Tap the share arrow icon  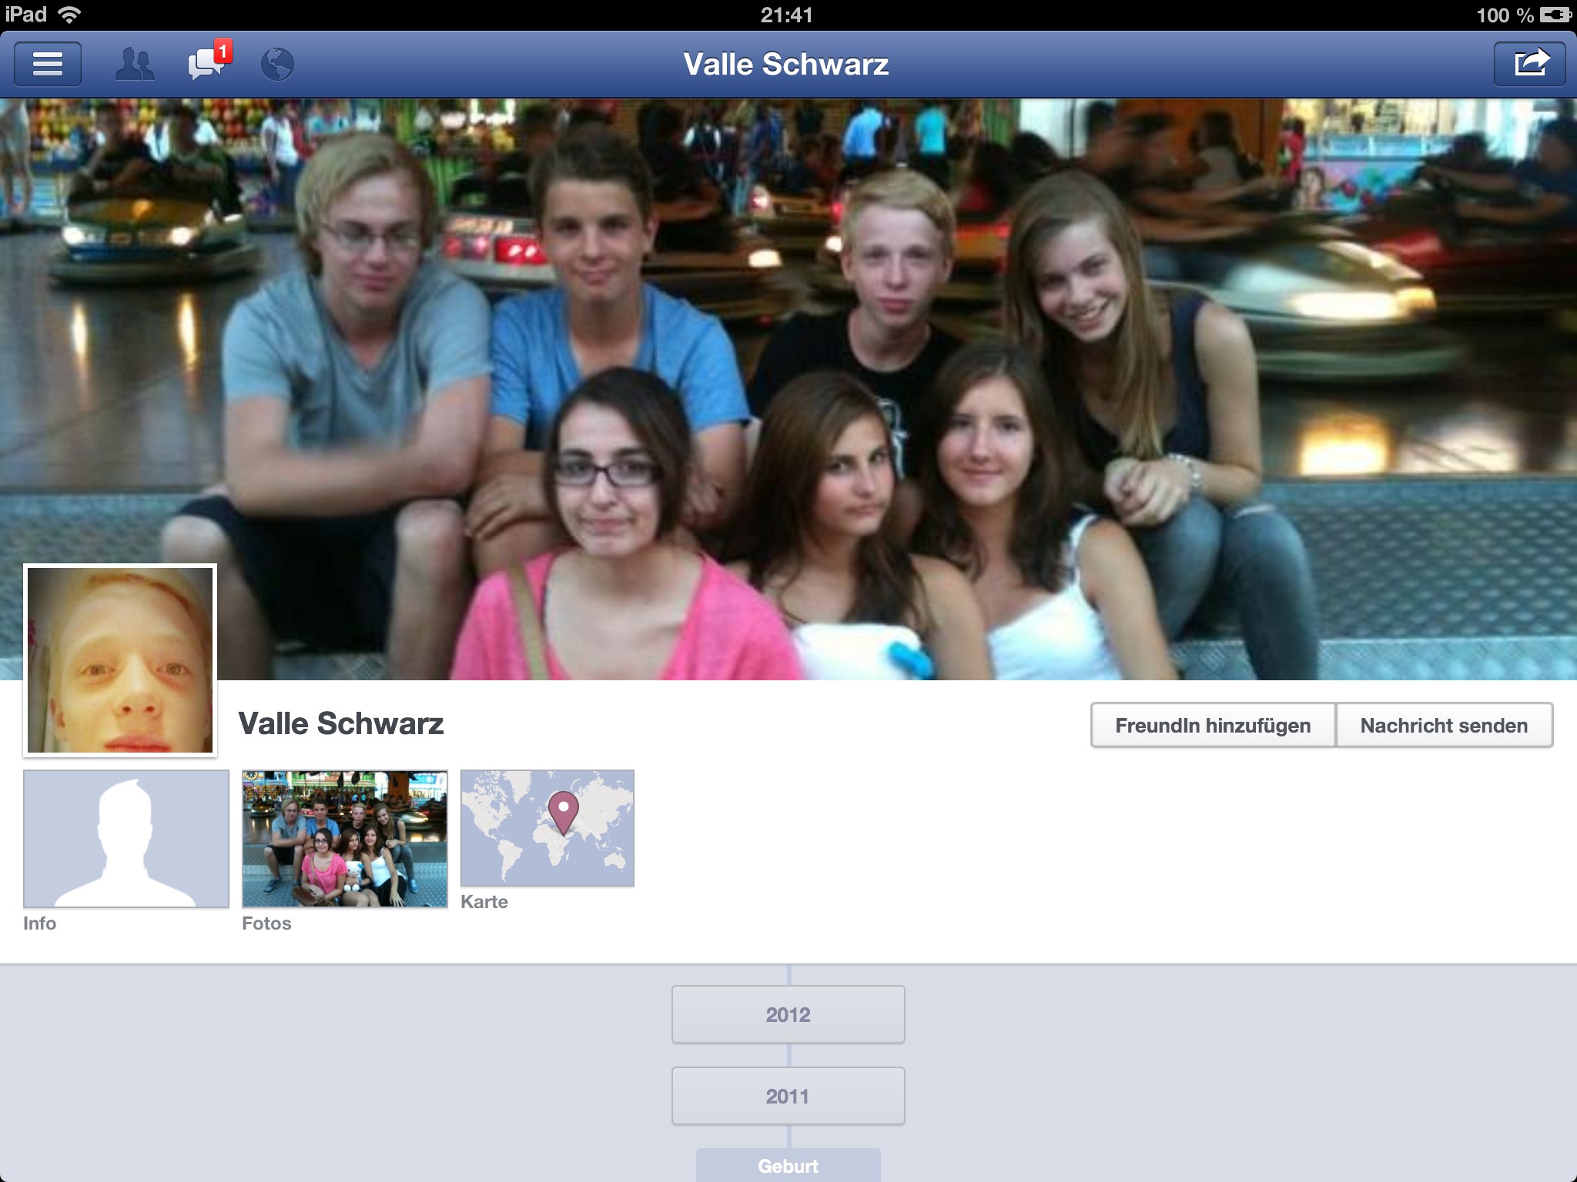(1529, 63)
